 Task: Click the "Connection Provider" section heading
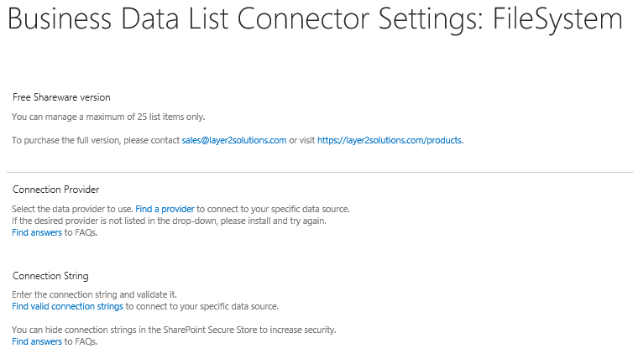pos(55,190)
